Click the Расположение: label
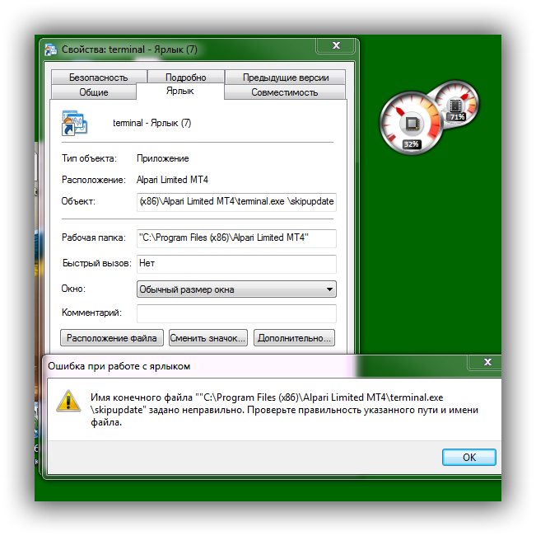 pyautogui.click(x=94, y=180)
